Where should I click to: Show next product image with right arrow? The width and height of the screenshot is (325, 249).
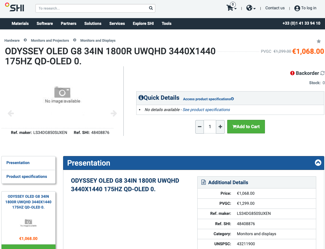coord(114,113)
